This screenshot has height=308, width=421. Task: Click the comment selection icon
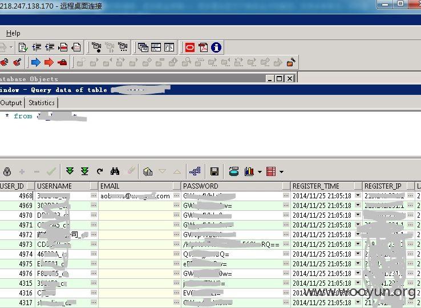(63, 47)
